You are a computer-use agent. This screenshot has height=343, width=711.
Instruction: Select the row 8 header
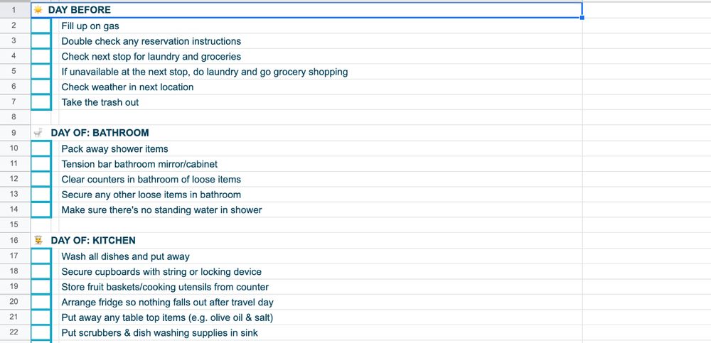click(14, 118)
